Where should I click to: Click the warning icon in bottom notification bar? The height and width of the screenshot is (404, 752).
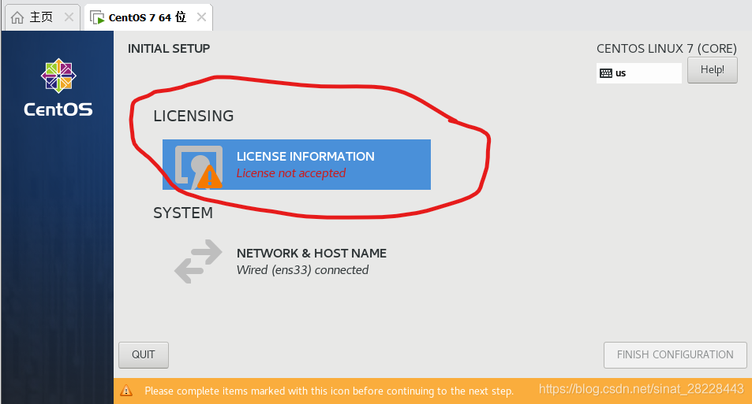(126, 391)
